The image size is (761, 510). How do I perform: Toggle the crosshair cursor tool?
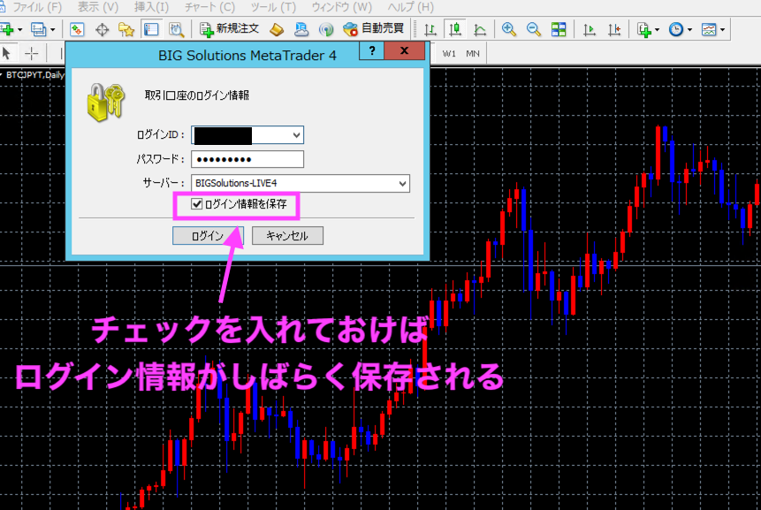click(x=31, y=53)
